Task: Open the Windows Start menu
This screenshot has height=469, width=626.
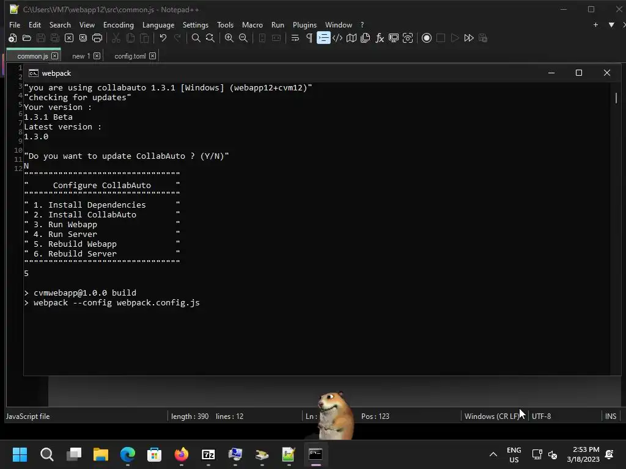Action: click(x=20, y=454)
